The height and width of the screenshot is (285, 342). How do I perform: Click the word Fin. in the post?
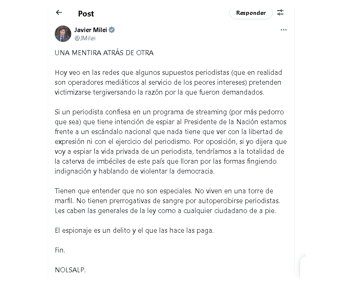[x=60, y=250]
